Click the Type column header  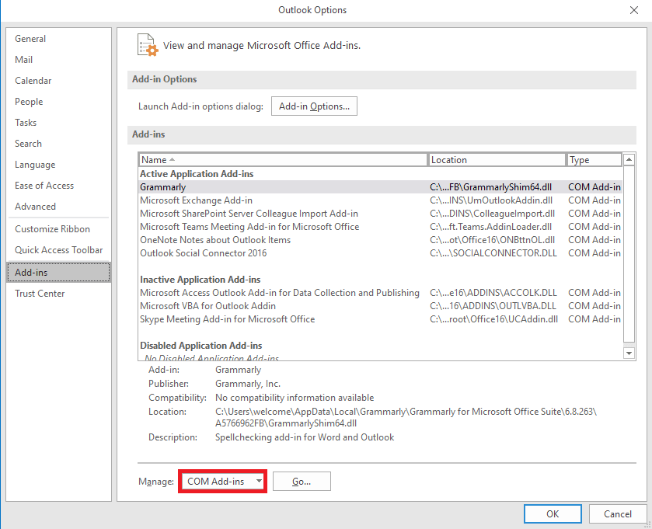click(594, 160)
